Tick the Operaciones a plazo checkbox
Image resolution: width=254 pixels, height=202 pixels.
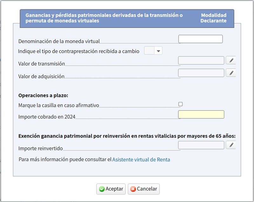tap(180, 104)
